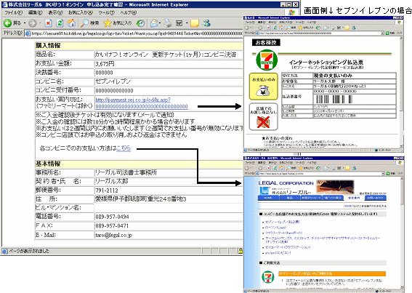Image resolution: width=412 pixels, height=293 pixels.
Task: Click the 店舗でのお渡し商品なし crossed box
Action: click(x=264, y=117)
